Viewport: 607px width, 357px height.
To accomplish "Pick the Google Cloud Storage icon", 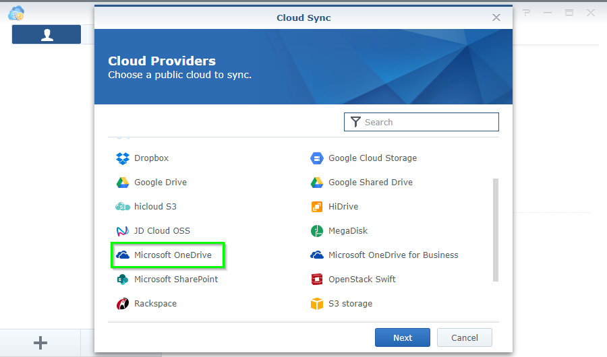I will (317, 158).
